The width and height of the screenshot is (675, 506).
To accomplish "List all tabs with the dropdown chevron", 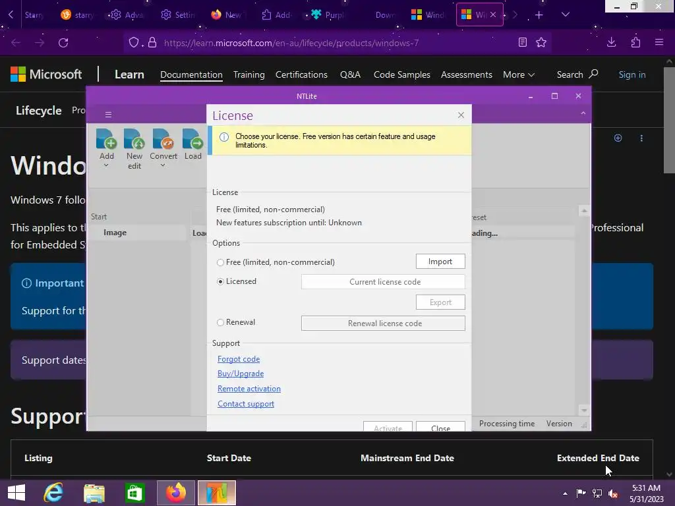I will pos(565,14).
